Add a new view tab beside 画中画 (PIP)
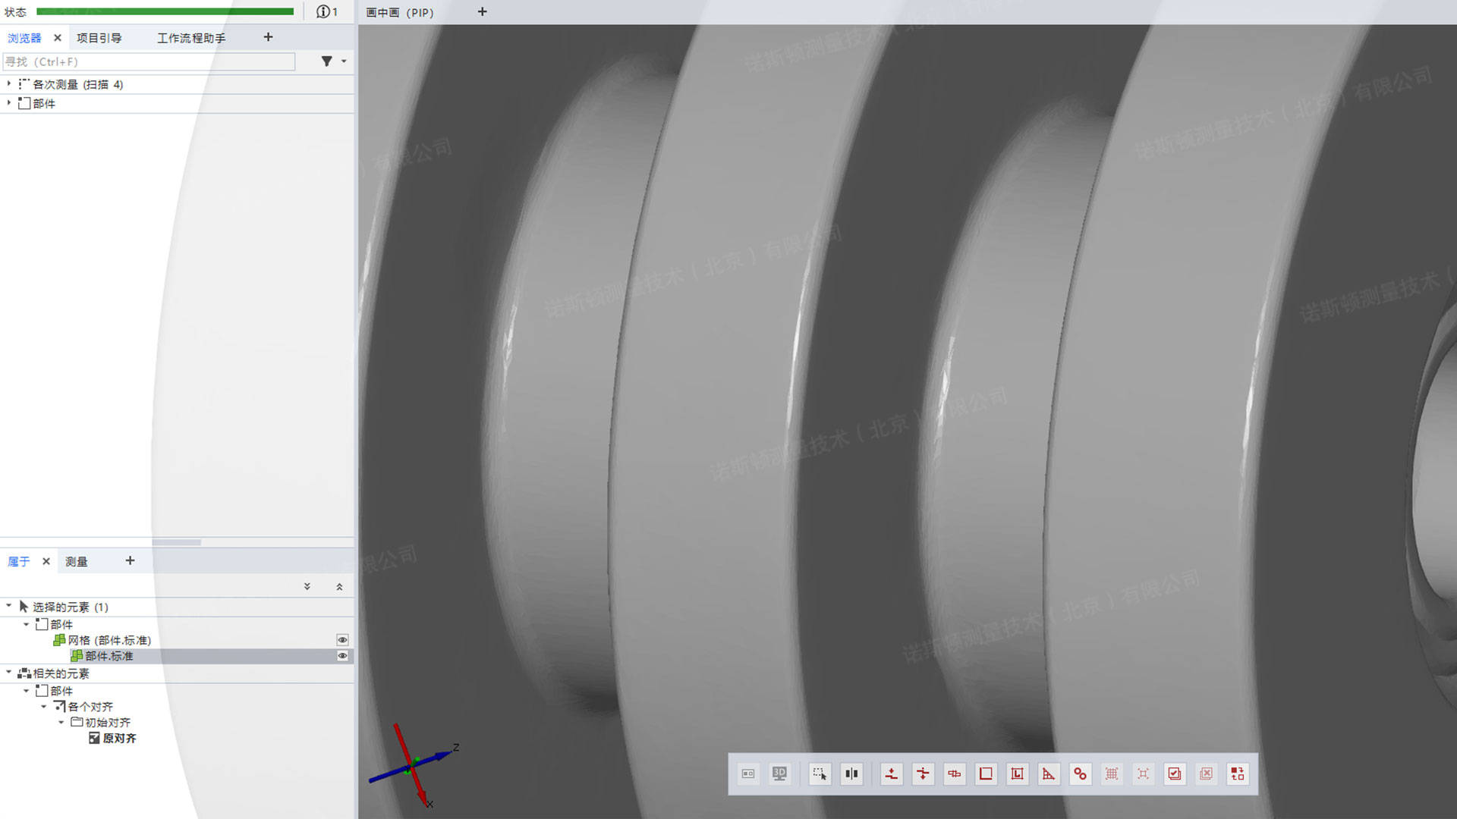Image resolution: width=1457 pixels, height=819 pixels. pyautogui.click(x=482, y=11)
